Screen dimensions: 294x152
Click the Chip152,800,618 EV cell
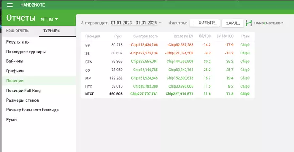(x=180, y=78)
